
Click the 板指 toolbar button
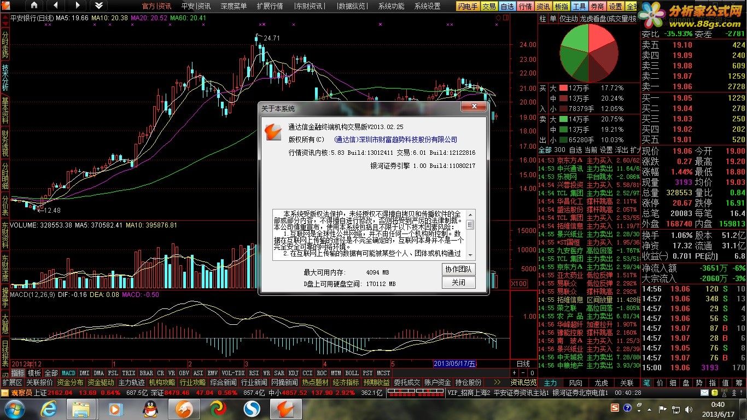561,6
